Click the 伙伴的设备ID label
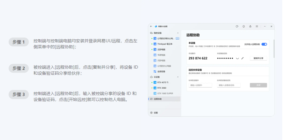Image resolution: width=283 pixels, height=140 pixels. tap(194, 80)
